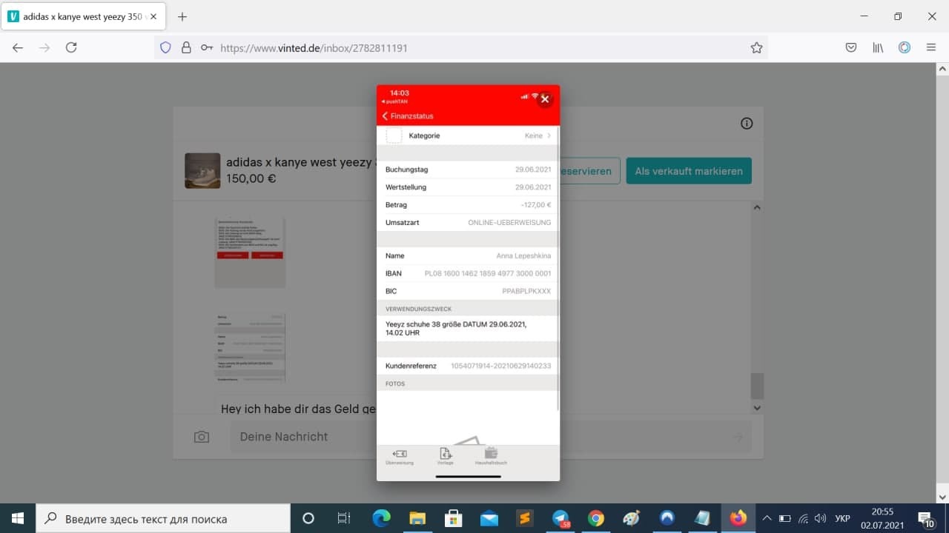Click the camera icon to attach a photo
The height and width of the screenshot is (533, 949).
201,438
